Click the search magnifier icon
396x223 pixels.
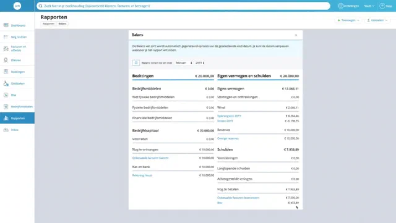pos(41,6)
